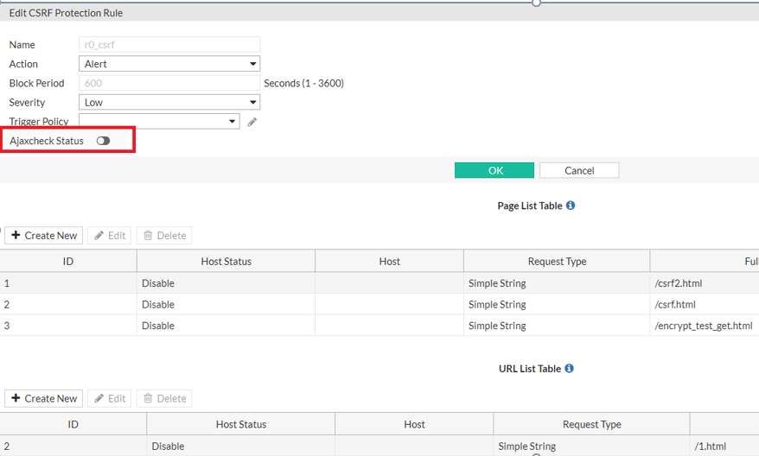Create New entry in URL List Table

point(44,398)
